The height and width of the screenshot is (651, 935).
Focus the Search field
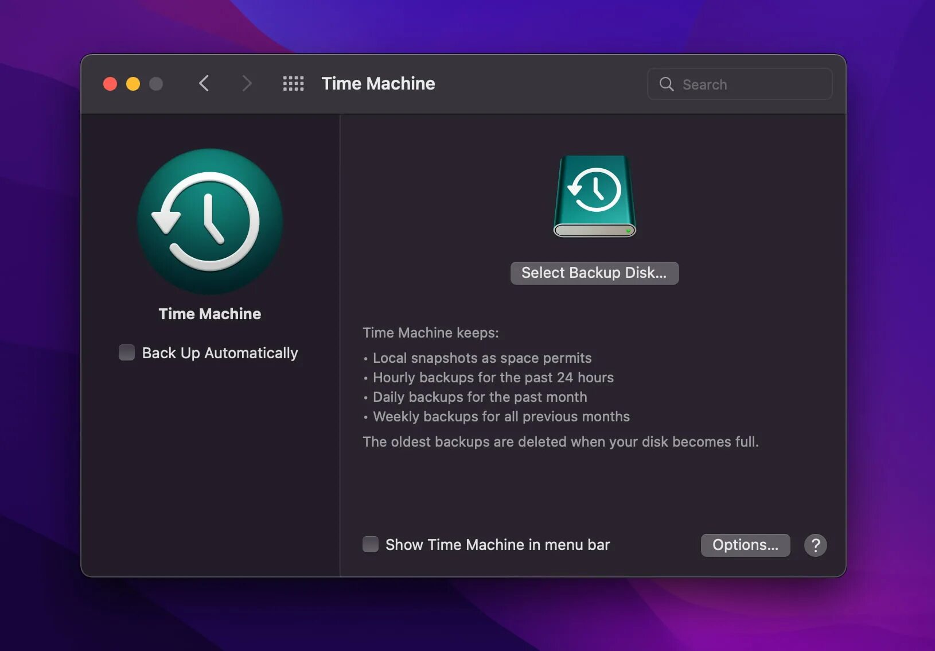pos(740,84)
